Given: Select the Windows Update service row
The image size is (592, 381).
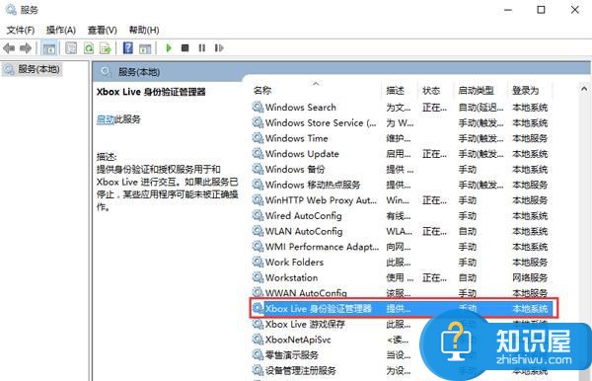Looking at the screenshot, I should tap(402, 154).
